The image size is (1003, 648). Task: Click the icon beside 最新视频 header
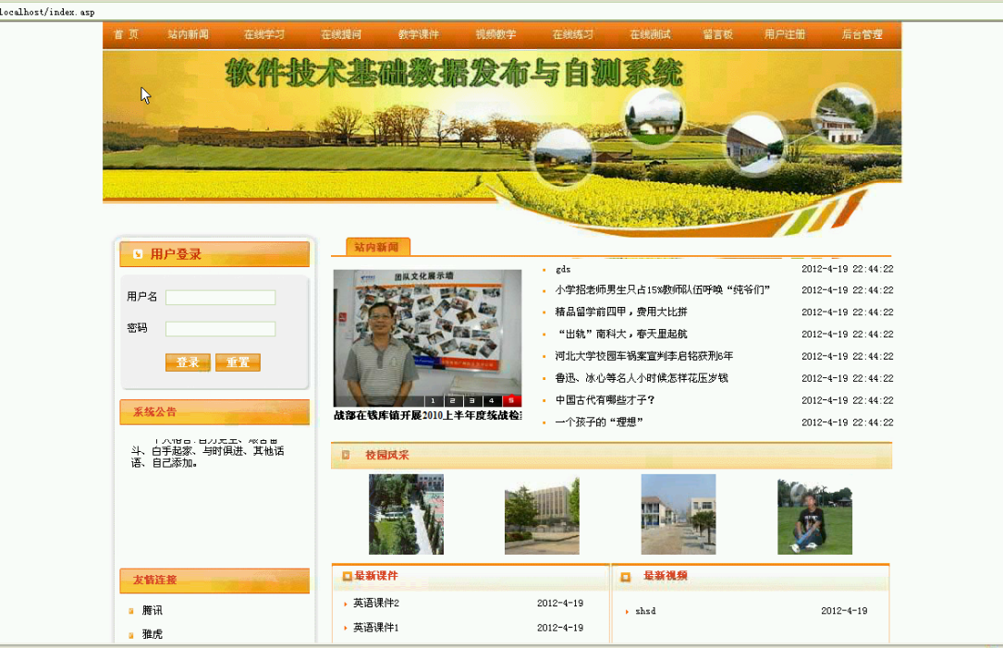click(x=626, y=577)
